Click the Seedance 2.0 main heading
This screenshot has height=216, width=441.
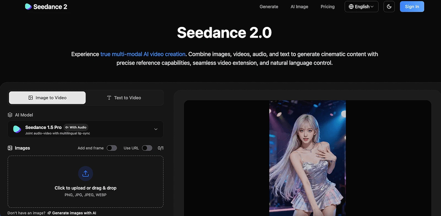(x=224, y=33)
